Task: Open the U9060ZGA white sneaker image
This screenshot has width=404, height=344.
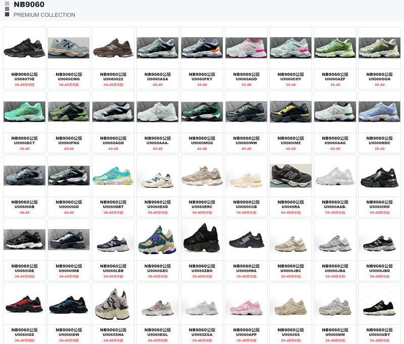Action: point(202,308)
